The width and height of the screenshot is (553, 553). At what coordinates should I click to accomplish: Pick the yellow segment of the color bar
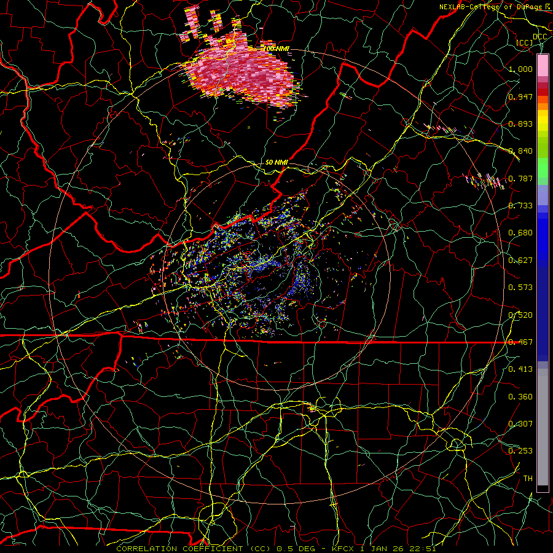coord(543,120)
